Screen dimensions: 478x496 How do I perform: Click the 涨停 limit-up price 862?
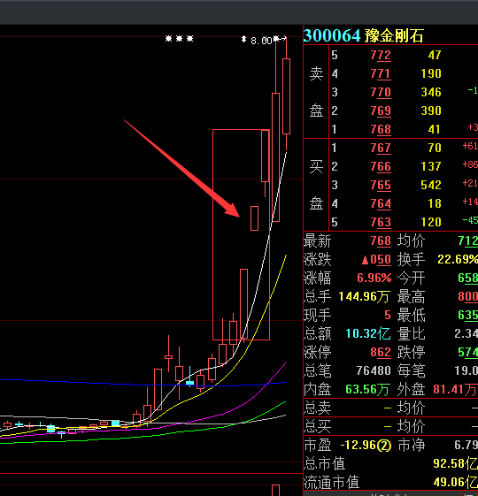(381, 352)
